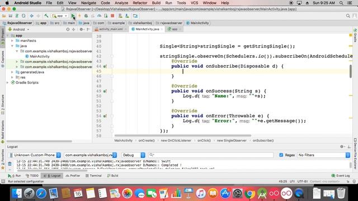Open the Navigate menu
358x201 pixels.
point(88,3)
